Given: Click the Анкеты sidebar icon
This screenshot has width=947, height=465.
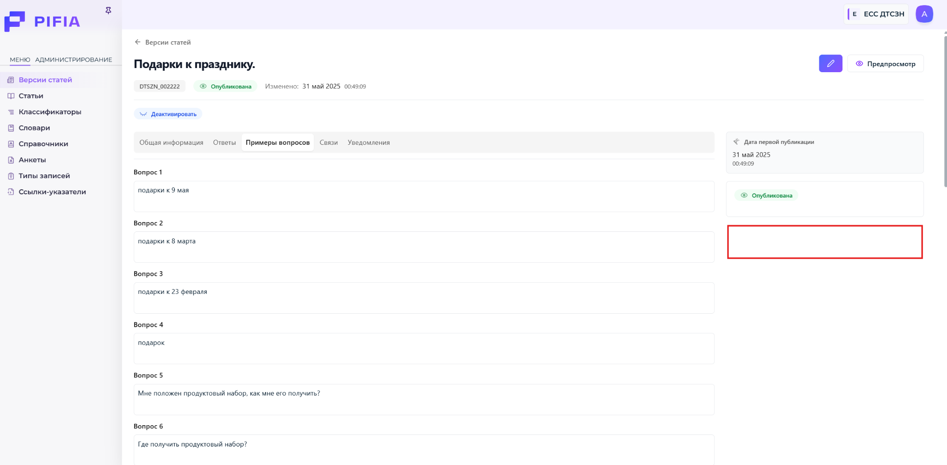Looking at the screenshot, I should 11,160.
